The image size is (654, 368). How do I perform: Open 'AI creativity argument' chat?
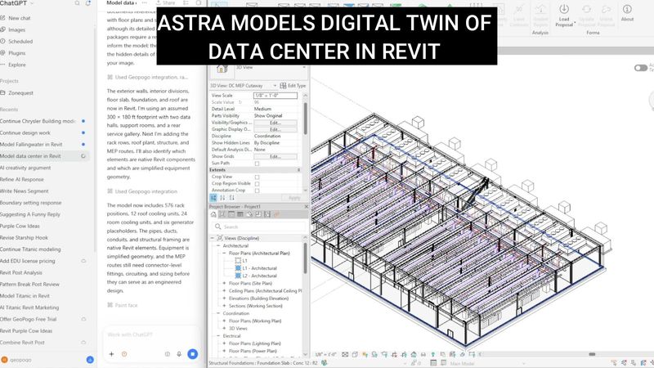44,168
